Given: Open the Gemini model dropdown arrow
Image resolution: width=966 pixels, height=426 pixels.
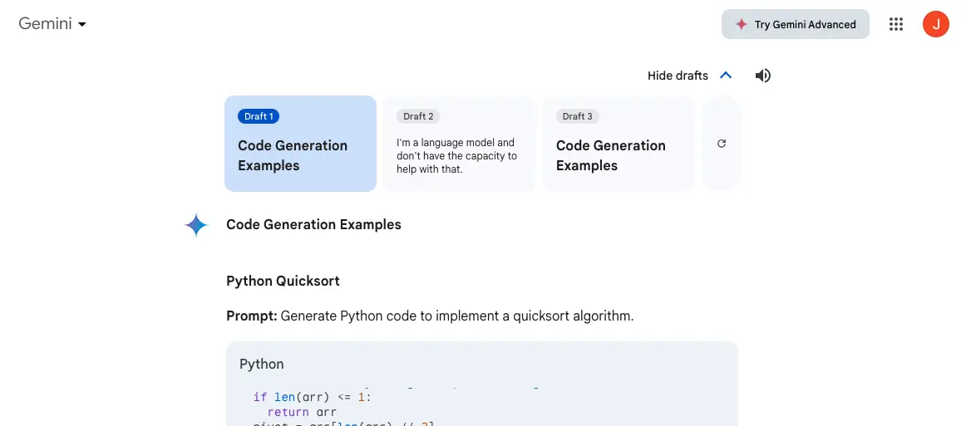Looking at the screenshot, I should tap(82, 25).
